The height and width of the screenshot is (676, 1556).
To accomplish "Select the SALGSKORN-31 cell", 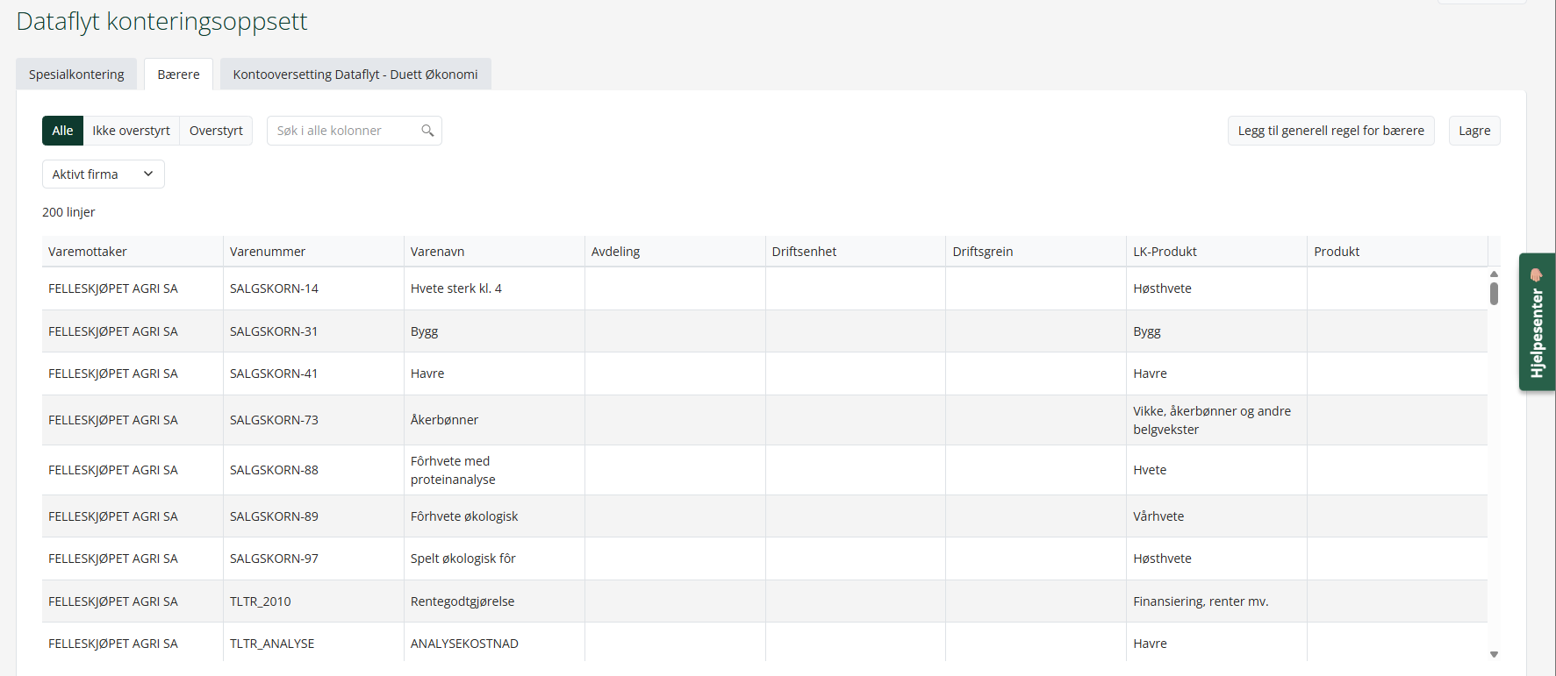I will [x=313, y=331].
